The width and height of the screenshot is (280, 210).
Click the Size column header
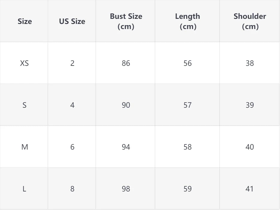tap(25, 21)
